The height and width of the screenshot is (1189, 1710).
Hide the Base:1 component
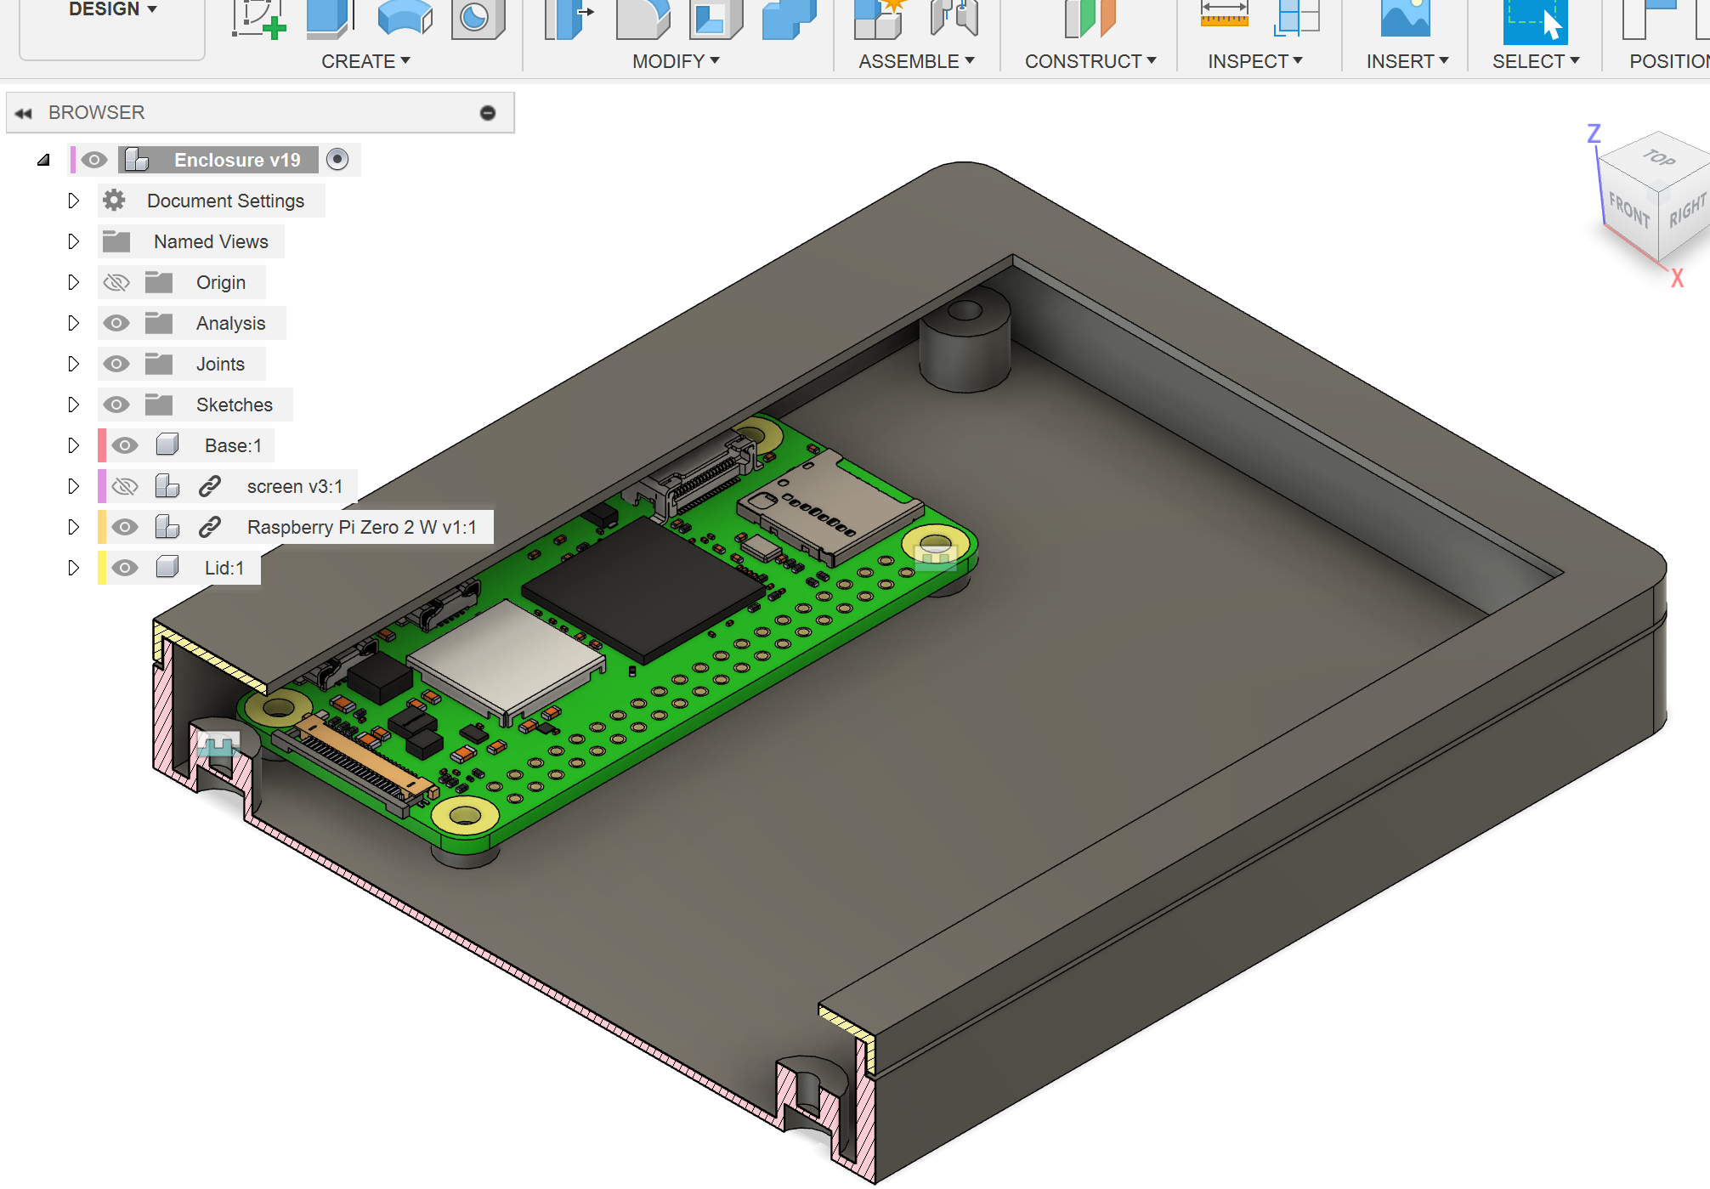(x=125, y=445)
